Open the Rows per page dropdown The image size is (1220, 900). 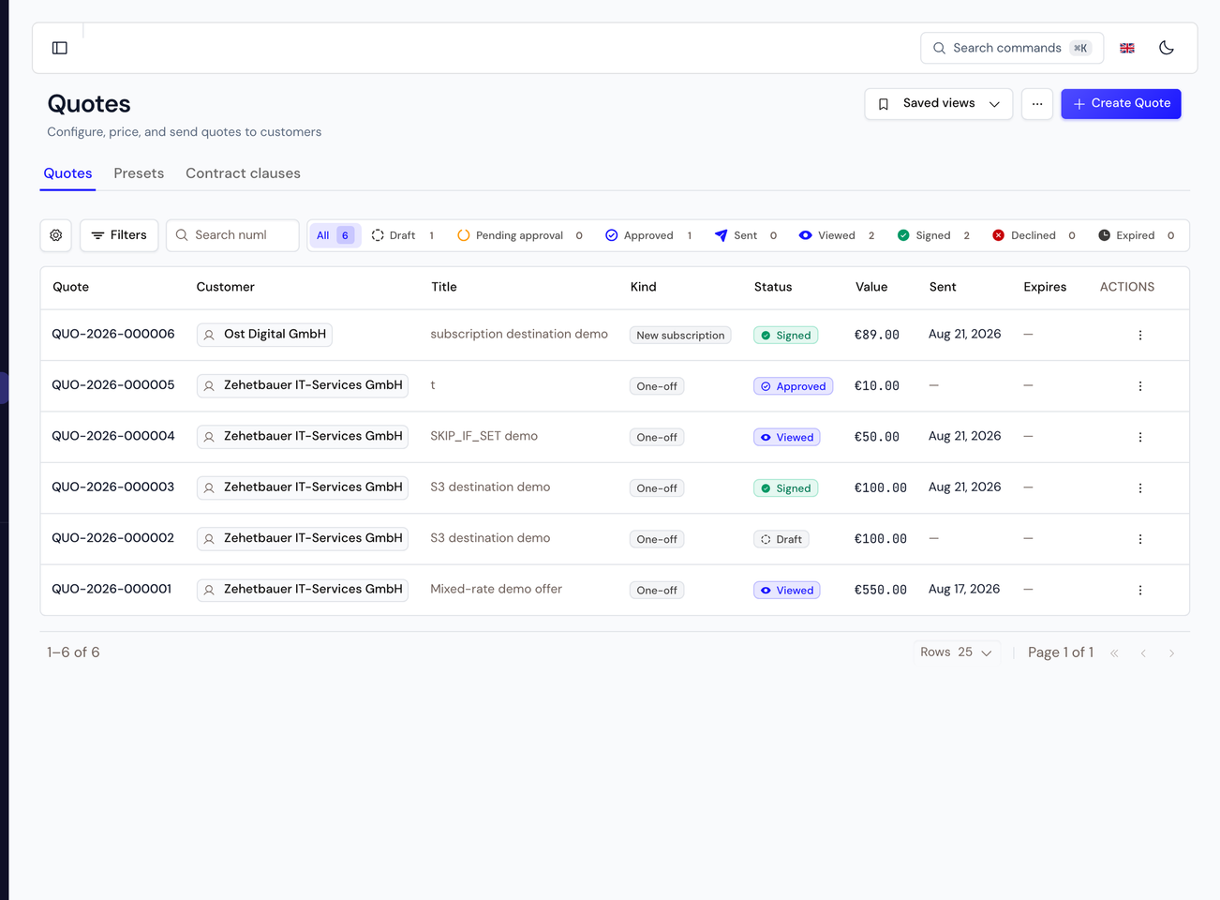coord(956,652)
